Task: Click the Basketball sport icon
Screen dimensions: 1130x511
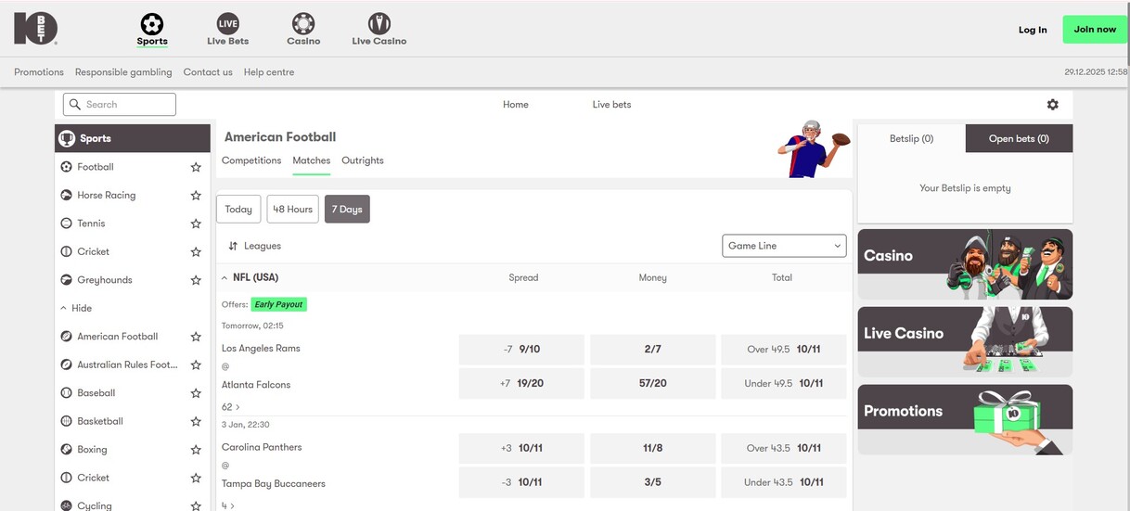Action: tap(66, 421)
